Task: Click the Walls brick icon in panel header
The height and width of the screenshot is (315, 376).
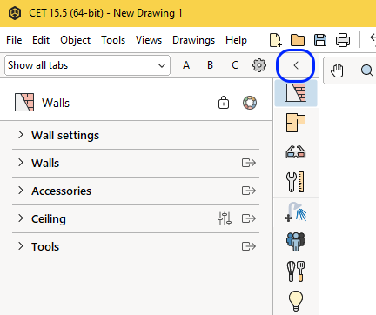Action: 24,103
